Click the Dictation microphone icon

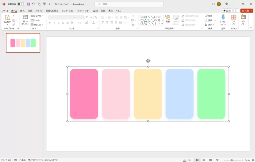click(x=223, y=17)
